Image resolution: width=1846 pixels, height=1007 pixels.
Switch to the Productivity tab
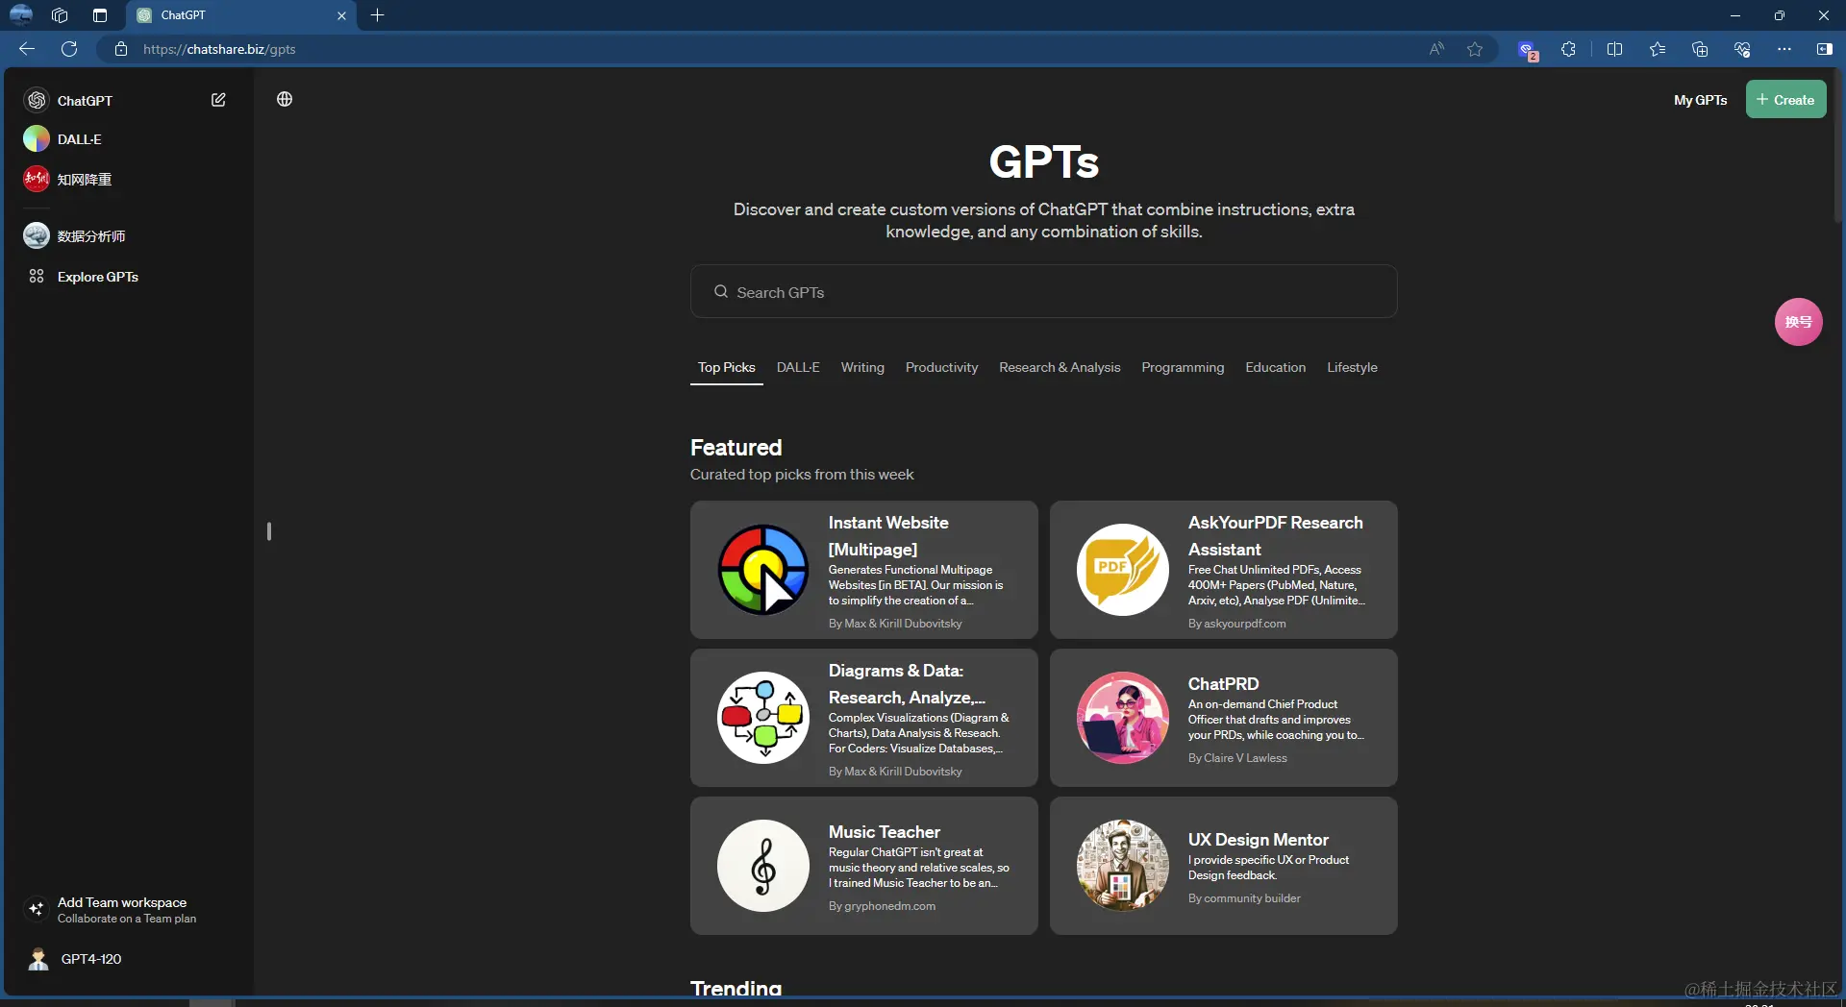pos(941,367)
